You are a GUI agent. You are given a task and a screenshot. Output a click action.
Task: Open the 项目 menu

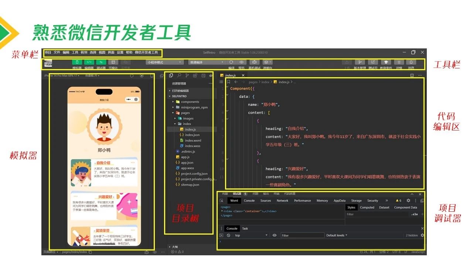[x=48, y=52]
